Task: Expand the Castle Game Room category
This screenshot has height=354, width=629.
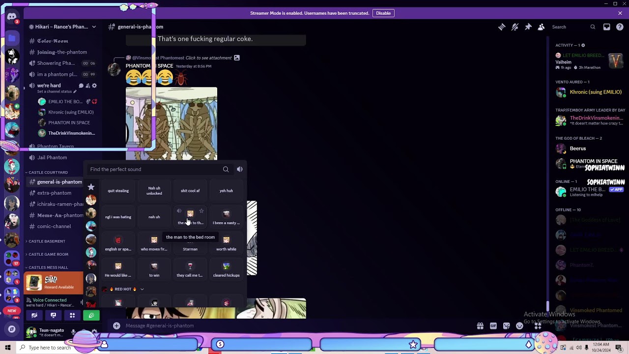Action: click(x=48, y=254)
